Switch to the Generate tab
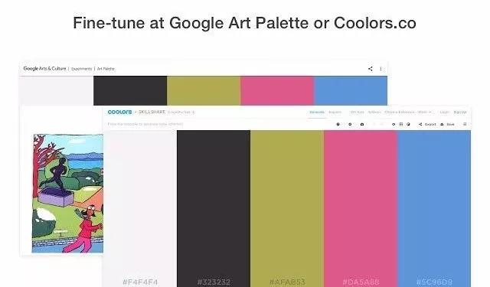490x287 pixels. [x=317, y=112]
